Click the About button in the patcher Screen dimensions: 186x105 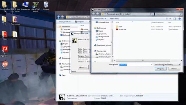point(83,67)
